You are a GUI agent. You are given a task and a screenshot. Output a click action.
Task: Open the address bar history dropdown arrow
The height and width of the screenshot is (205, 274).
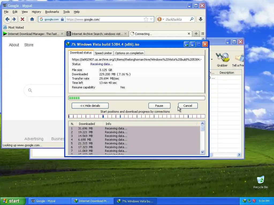tap(151, 19)
